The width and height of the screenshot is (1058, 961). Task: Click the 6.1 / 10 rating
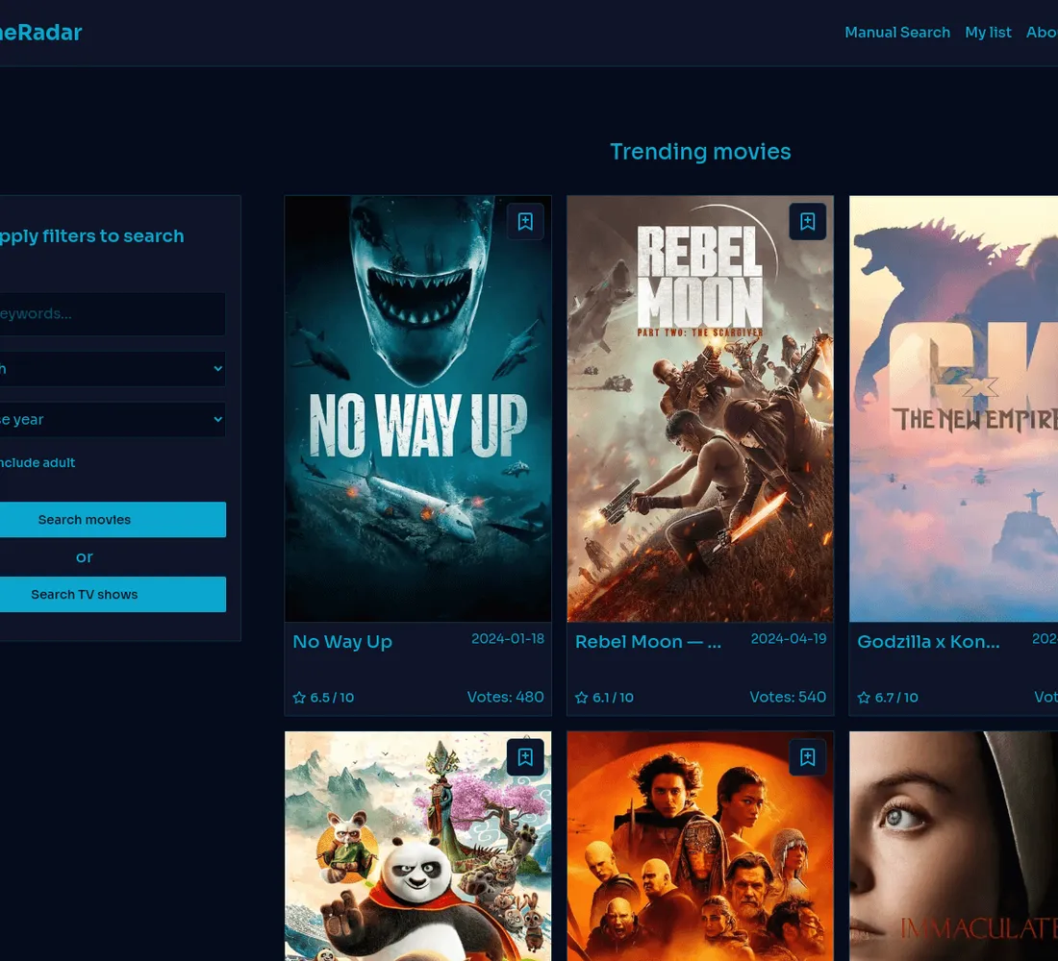pyautogui.click(x=614, y=698)
